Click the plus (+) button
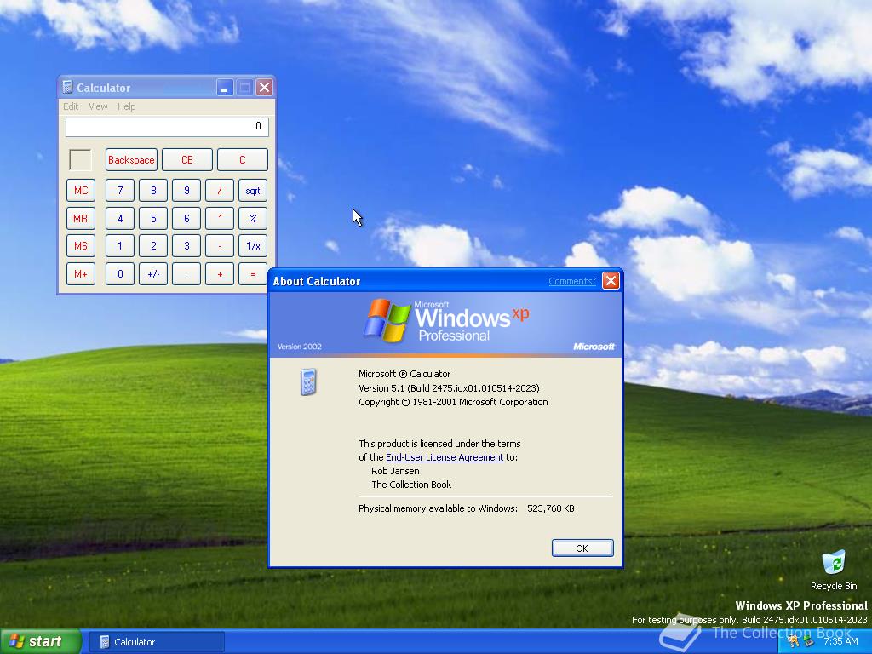 [x=220, y=273]
